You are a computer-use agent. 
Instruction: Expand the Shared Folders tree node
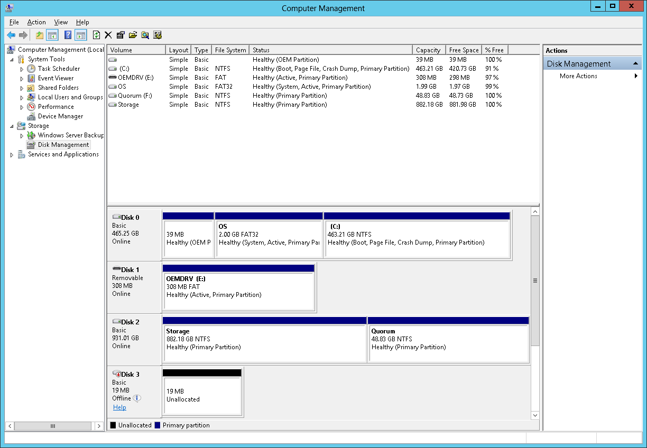click(22, 88)
